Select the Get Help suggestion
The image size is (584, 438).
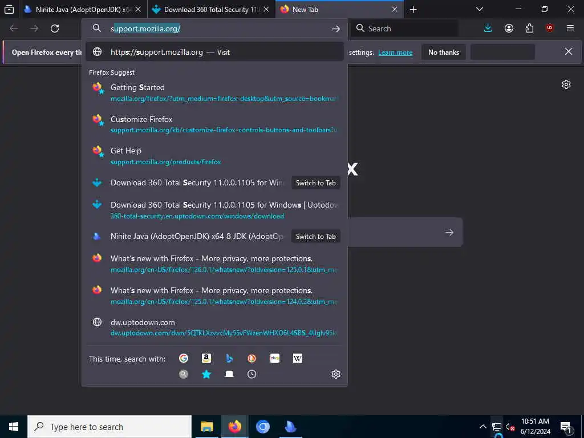[x=214, y=156]
